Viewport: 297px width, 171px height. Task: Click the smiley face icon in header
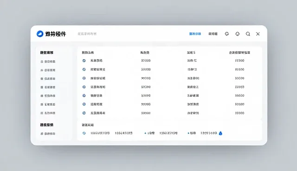click(227, 34)
